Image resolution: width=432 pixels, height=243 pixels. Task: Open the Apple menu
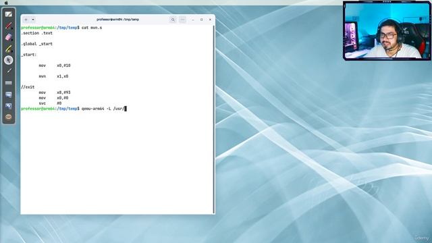click(x=6, y=3)
